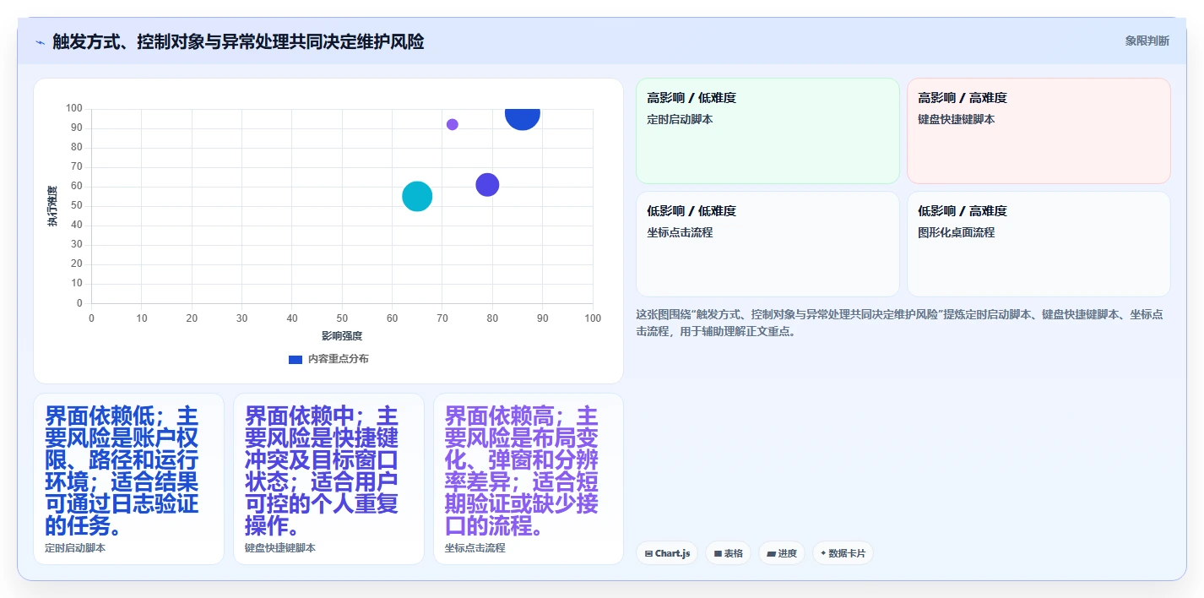
Task: Click the 高影响 / 高难度 quadrant heading
Action: point(963,98)
